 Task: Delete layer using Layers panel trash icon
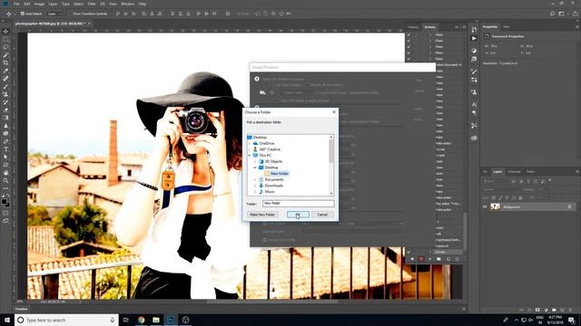coord(571,310)
